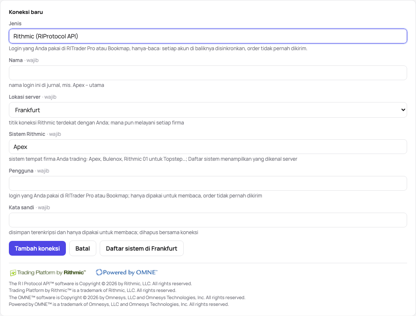This screenshot has width=416, height=316.
Task: Click 'Powered by OMNE™ is a trademark' line
Action: coord(119,304)
